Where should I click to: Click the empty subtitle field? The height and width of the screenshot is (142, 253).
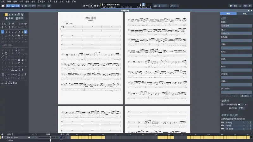coord(236,41)
